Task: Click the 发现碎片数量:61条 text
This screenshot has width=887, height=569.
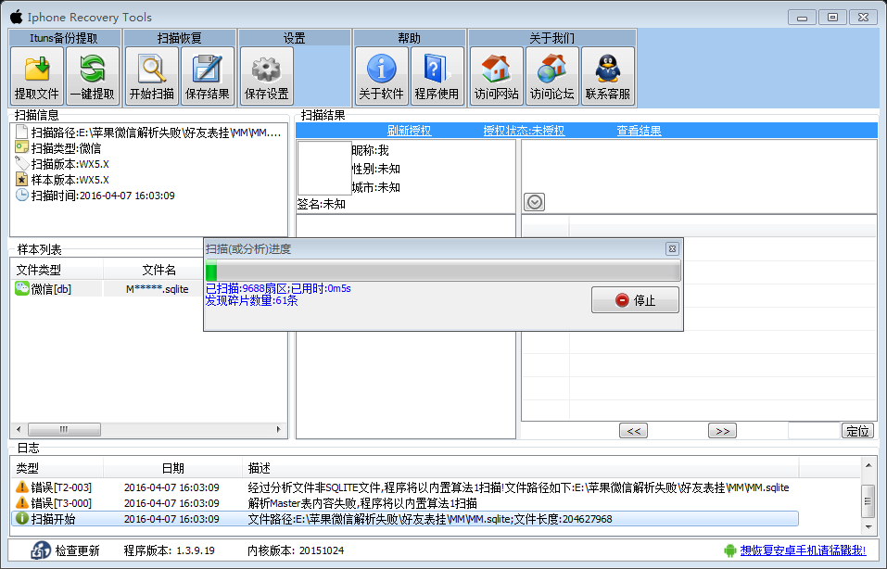Action: (252, 300)
